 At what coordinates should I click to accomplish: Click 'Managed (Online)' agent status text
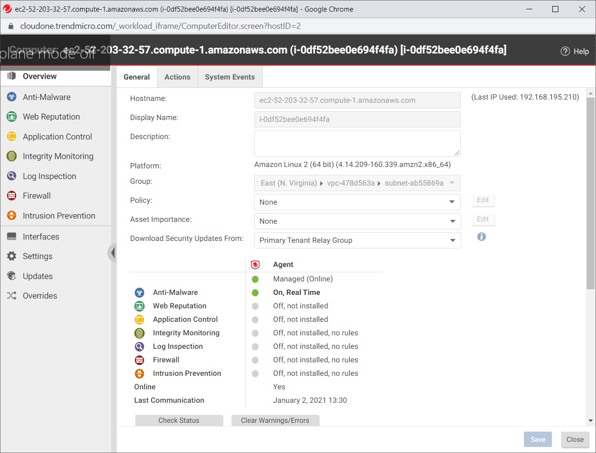pos(303,279)
